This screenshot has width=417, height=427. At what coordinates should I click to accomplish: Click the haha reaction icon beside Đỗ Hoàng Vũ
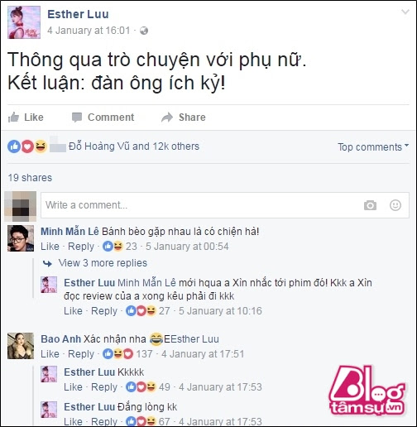(41, 146)
